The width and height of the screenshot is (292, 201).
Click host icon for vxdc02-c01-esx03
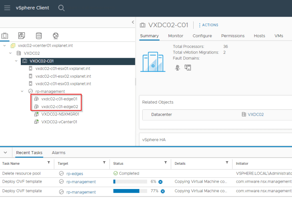click(x=30, y=84)
